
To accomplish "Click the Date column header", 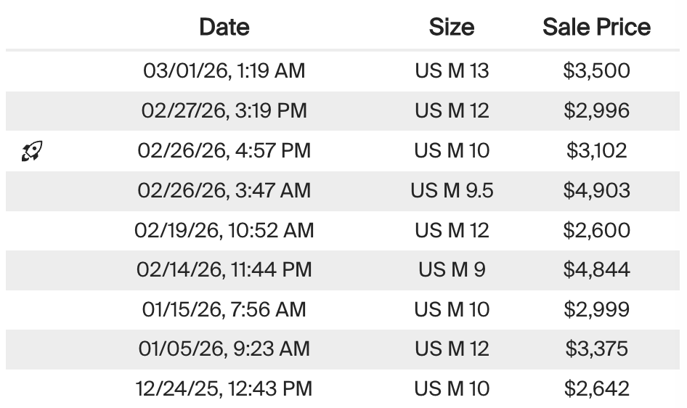I will pyautogui.click(x=224, y=28).
